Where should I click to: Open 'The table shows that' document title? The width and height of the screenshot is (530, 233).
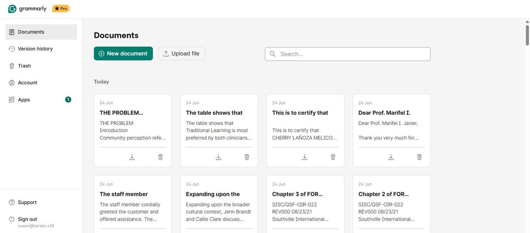click(214, 113)
